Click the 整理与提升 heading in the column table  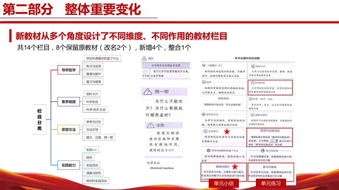pos(222,166)
